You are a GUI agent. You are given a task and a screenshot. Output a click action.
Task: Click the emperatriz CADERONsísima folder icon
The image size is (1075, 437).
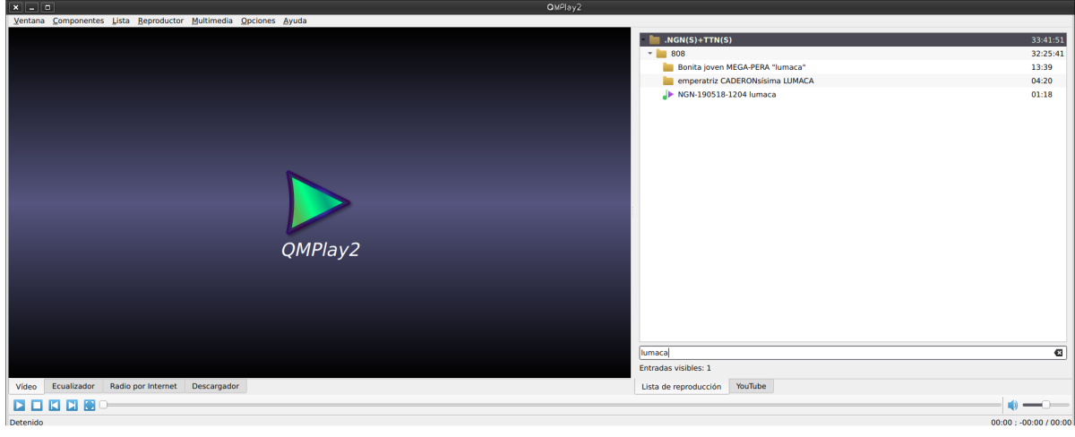668,81
